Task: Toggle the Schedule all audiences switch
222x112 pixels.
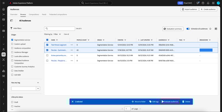Action: (188, 29)
